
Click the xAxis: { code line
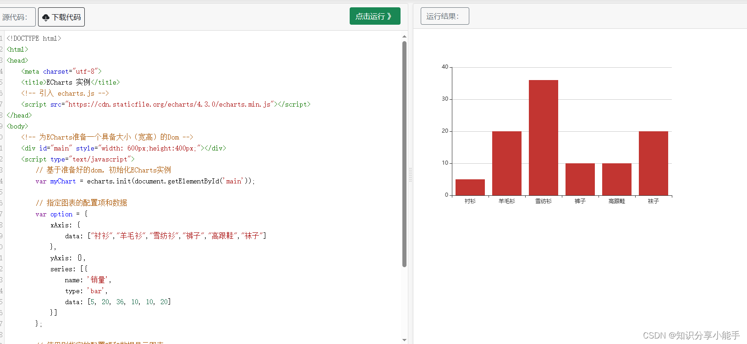click(x=65, y=225)
